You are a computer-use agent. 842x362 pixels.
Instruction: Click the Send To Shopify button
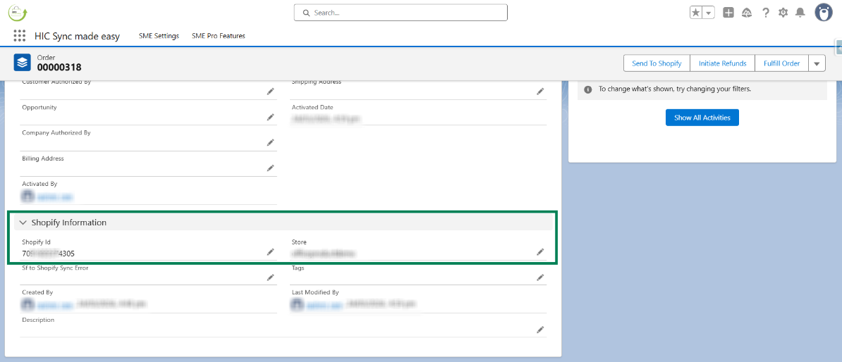pos(657,63)
